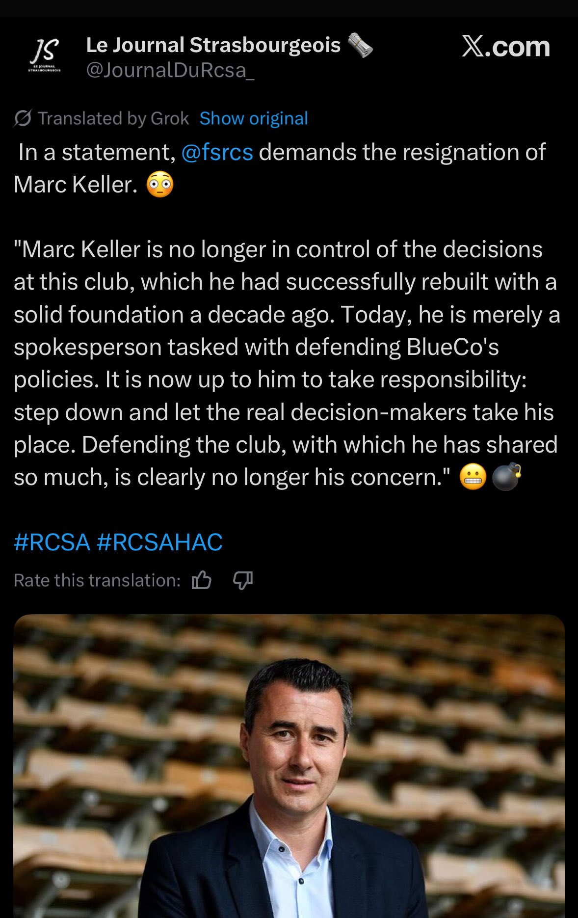The image size is (578, 918).
Task: Click the @JournalDuRcsa_ handle
Action: tap(170, 70)
